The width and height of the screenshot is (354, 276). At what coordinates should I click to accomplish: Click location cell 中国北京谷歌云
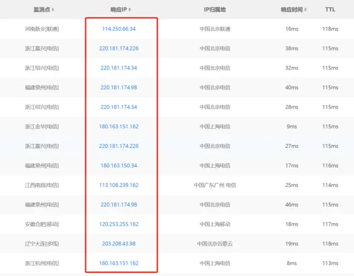coord(215,243)
